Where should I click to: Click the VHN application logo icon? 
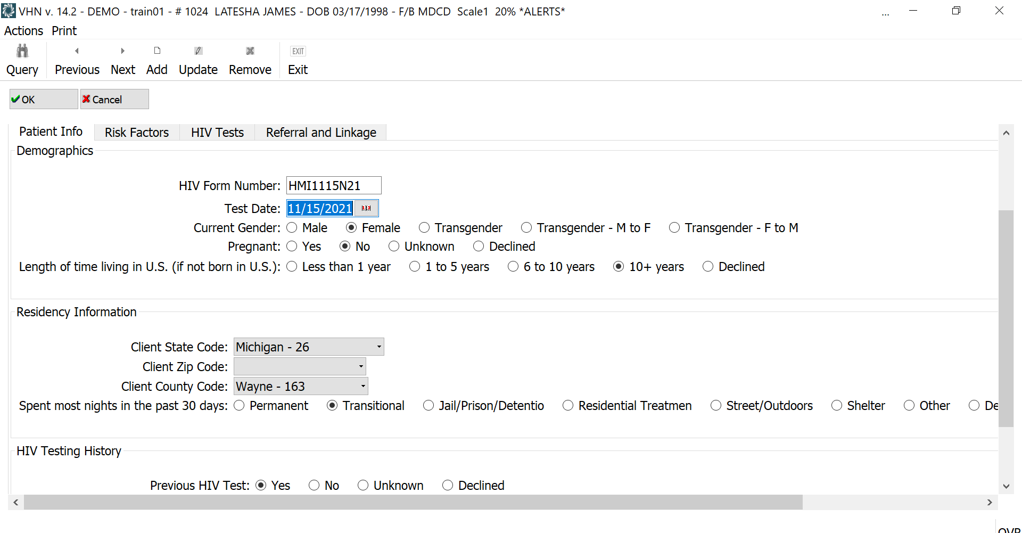(9, 11)
